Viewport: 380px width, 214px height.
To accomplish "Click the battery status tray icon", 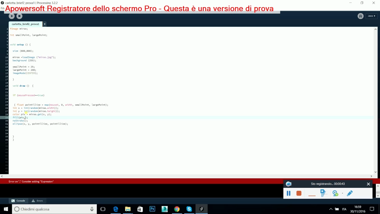I will coord(337,209).
